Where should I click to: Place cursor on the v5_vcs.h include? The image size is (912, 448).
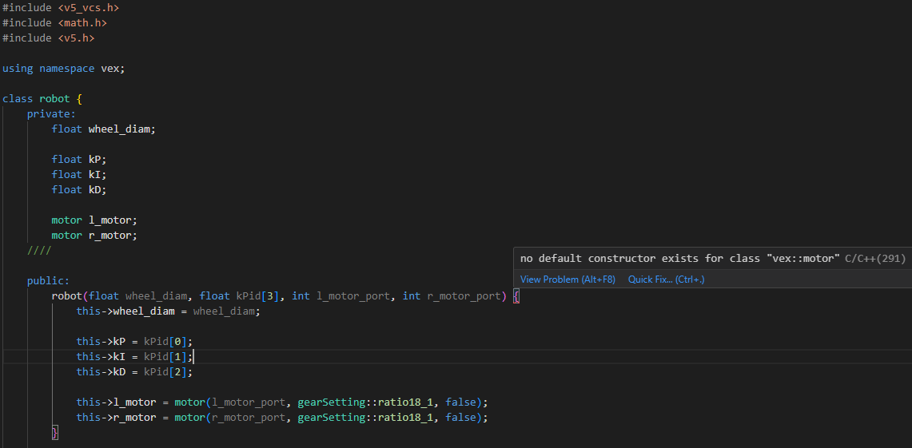coord(88,8)
